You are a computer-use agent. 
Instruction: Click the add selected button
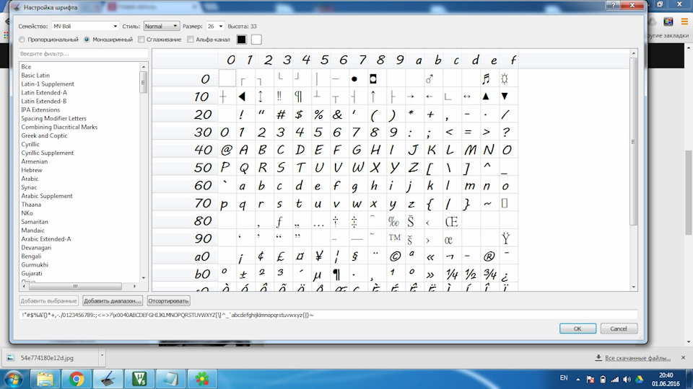click(x=48, y=301)
